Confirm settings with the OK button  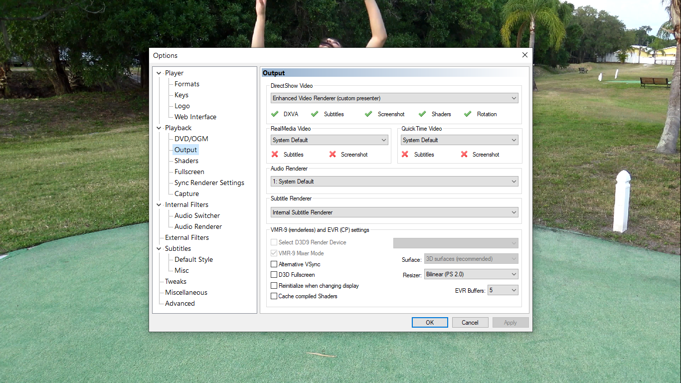click(x=430, y=323)
